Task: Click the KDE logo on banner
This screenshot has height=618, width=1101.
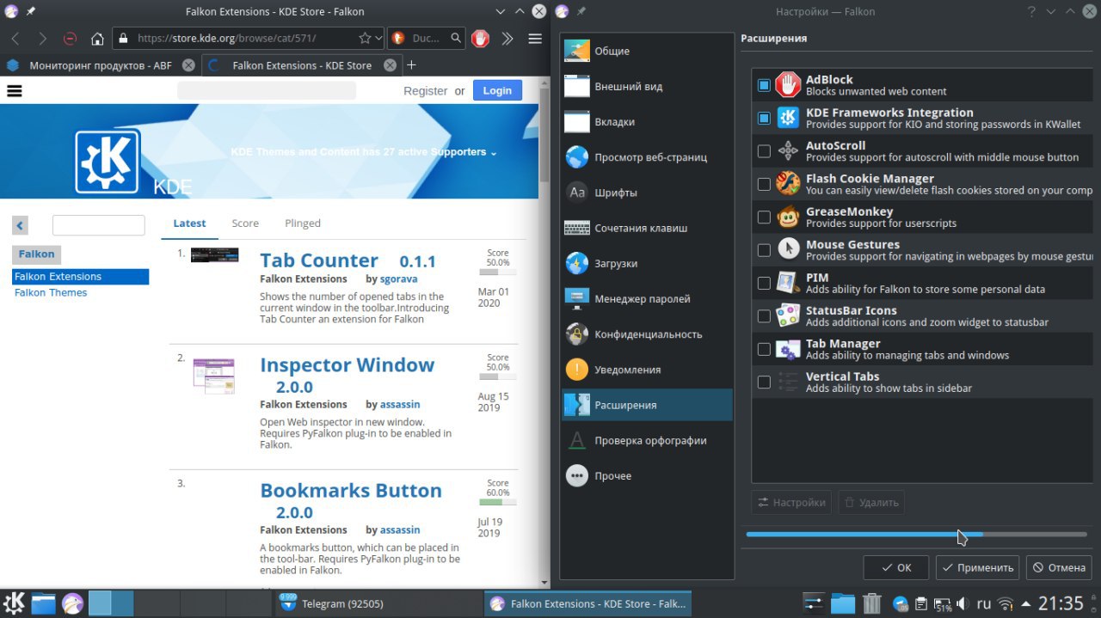Action: click(x=107, y=162)
